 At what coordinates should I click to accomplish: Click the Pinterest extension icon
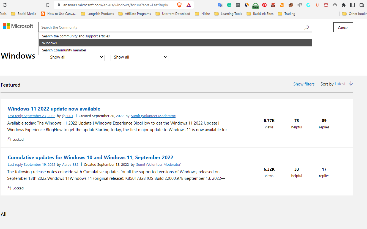tap(264, 5)
